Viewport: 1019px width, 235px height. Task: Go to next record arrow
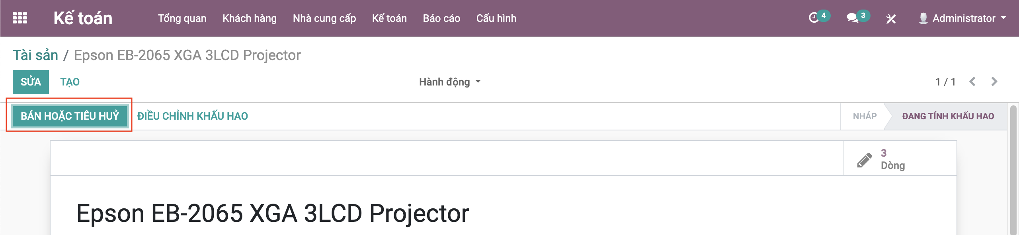tap(994, 82)
